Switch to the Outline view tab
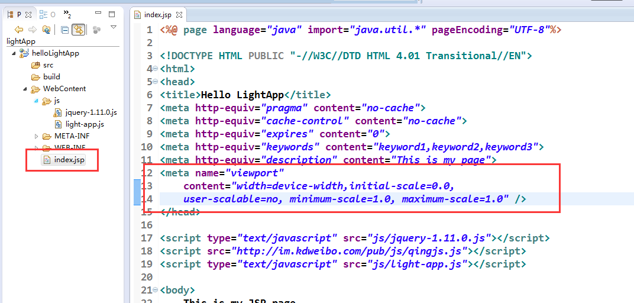Viewport: 634px width, 303px height. (47, 14)
